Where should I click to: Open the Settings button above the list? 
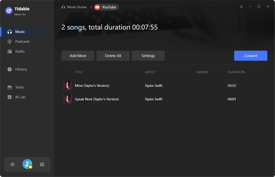(x=148, y=56)
